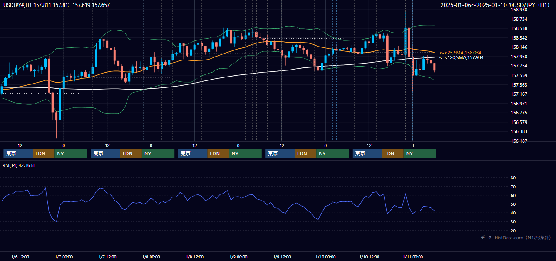Select the 1/7 00:00 date label

64,257
